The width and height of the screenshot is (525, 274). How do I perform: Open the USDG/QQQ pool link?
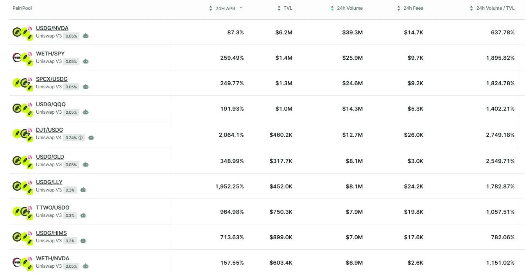pos(51,104)
